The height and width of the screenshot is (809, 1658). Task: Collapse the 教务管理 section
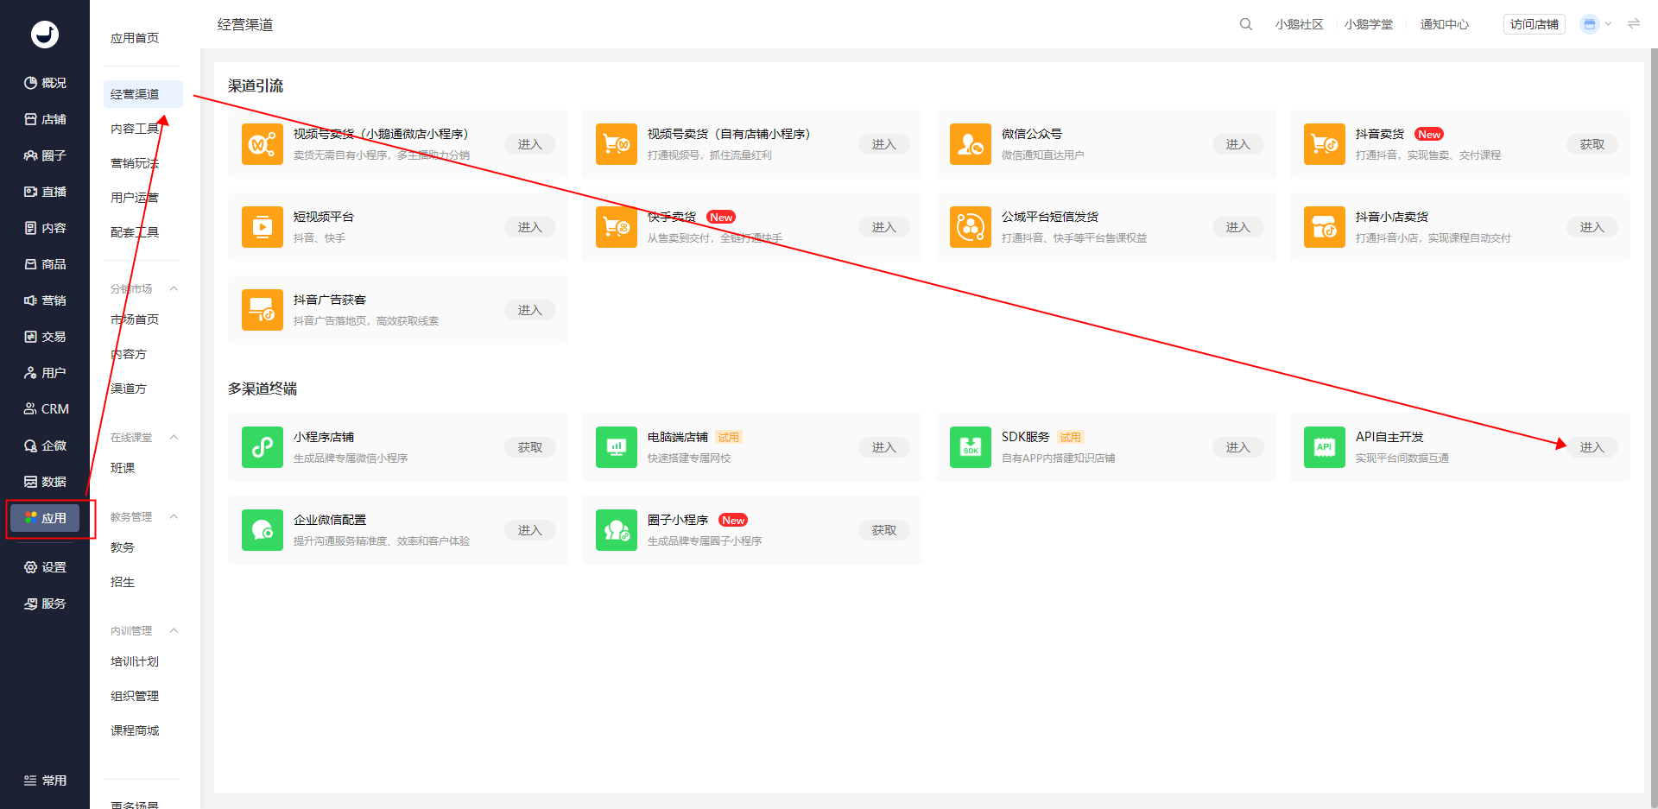tap(174, 516)
